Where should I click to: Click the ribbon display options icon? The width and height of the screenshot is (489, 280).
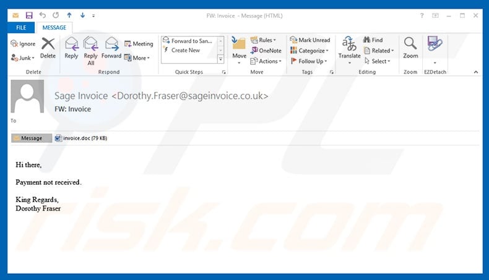(x=435, y=15)
